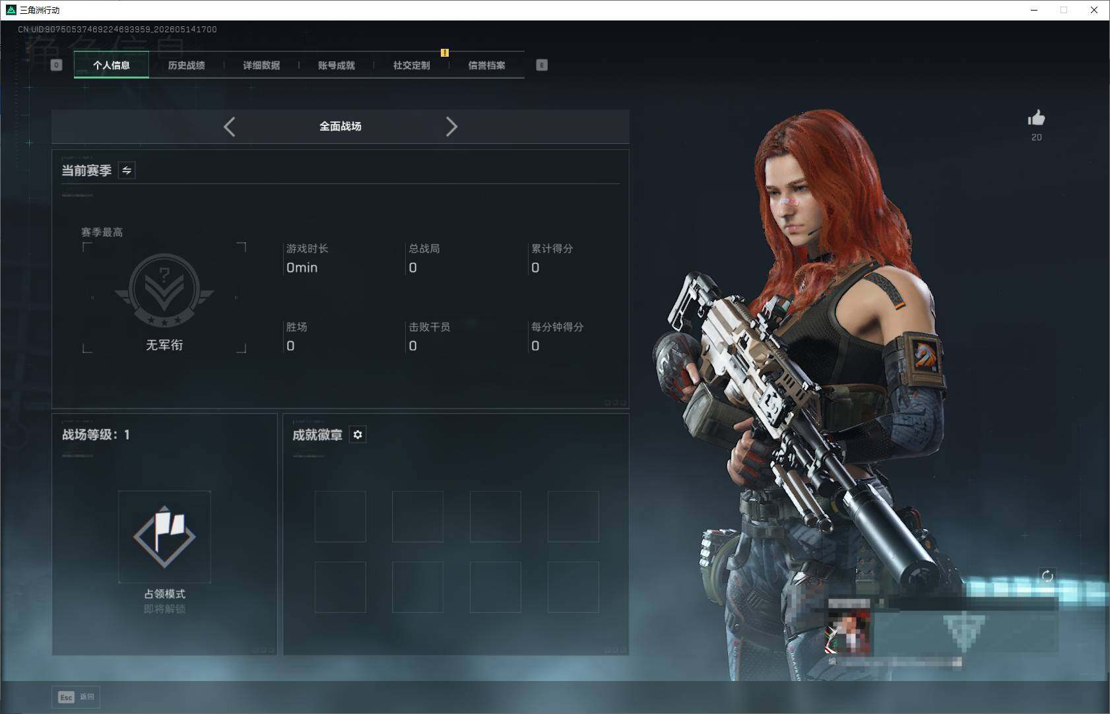This screenshot has height=714, width=1110.
Task: Go to next game mode with right arrow
Action: (x=451, y=127)
